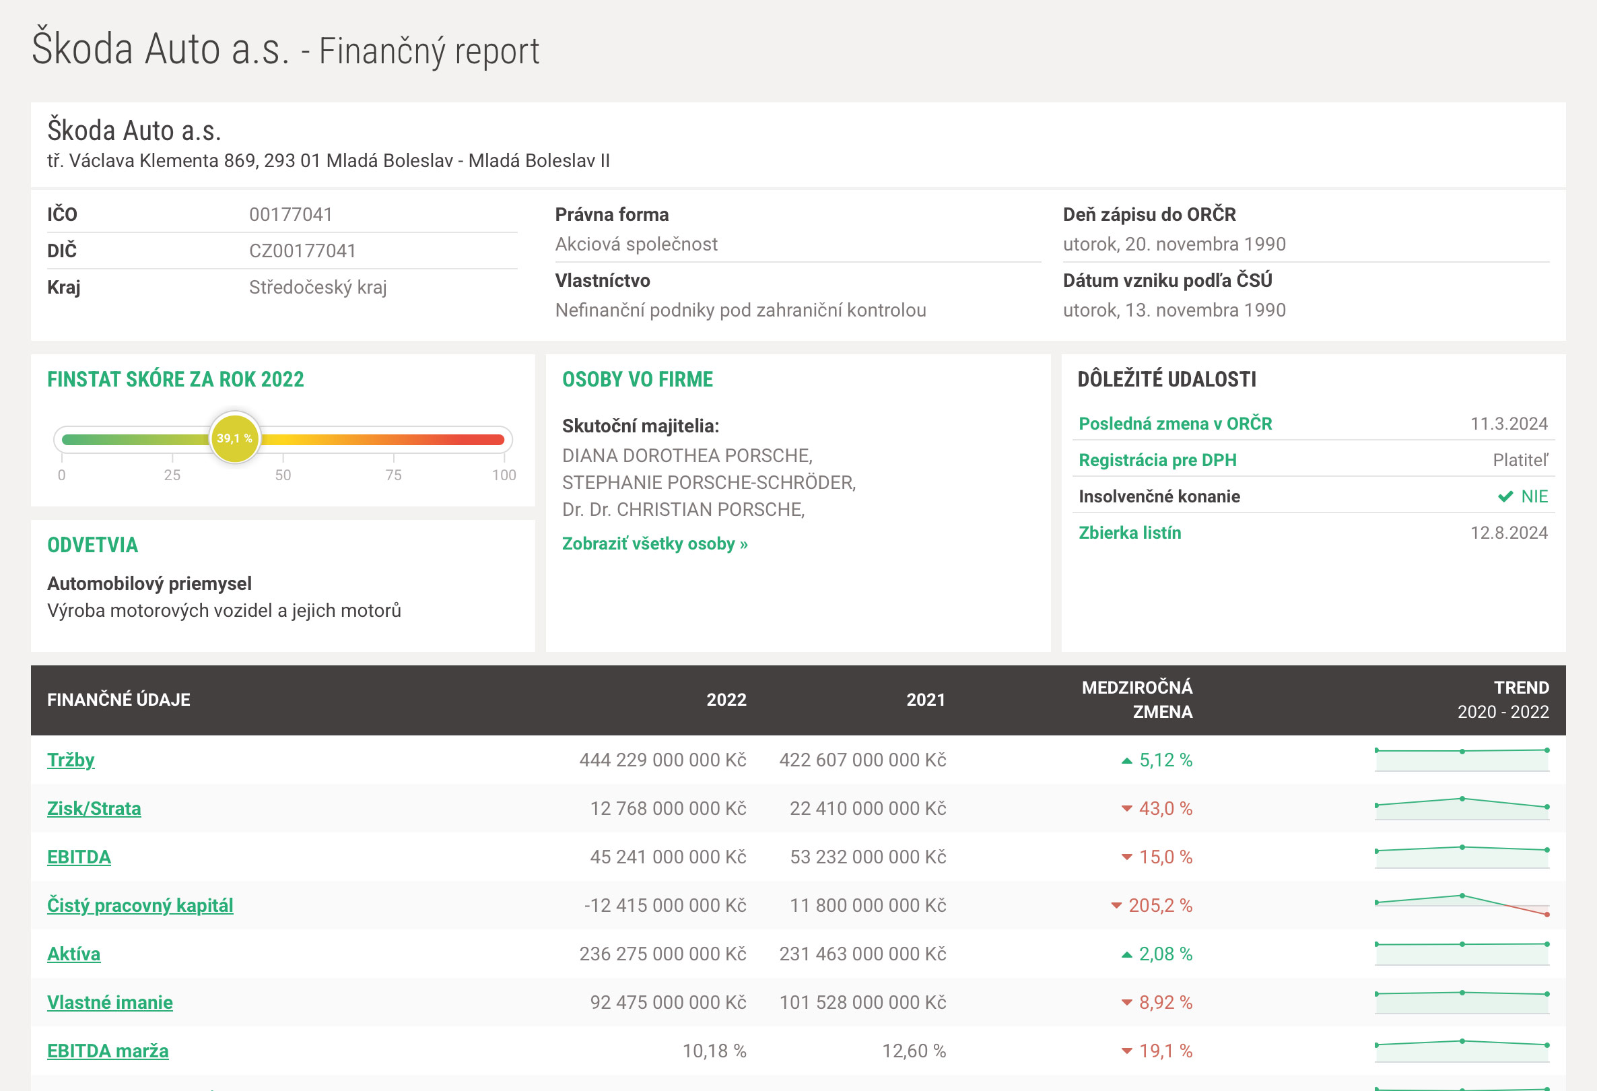
Task: Click the IČO value 00177041
Action: click(x=291, y=214)
